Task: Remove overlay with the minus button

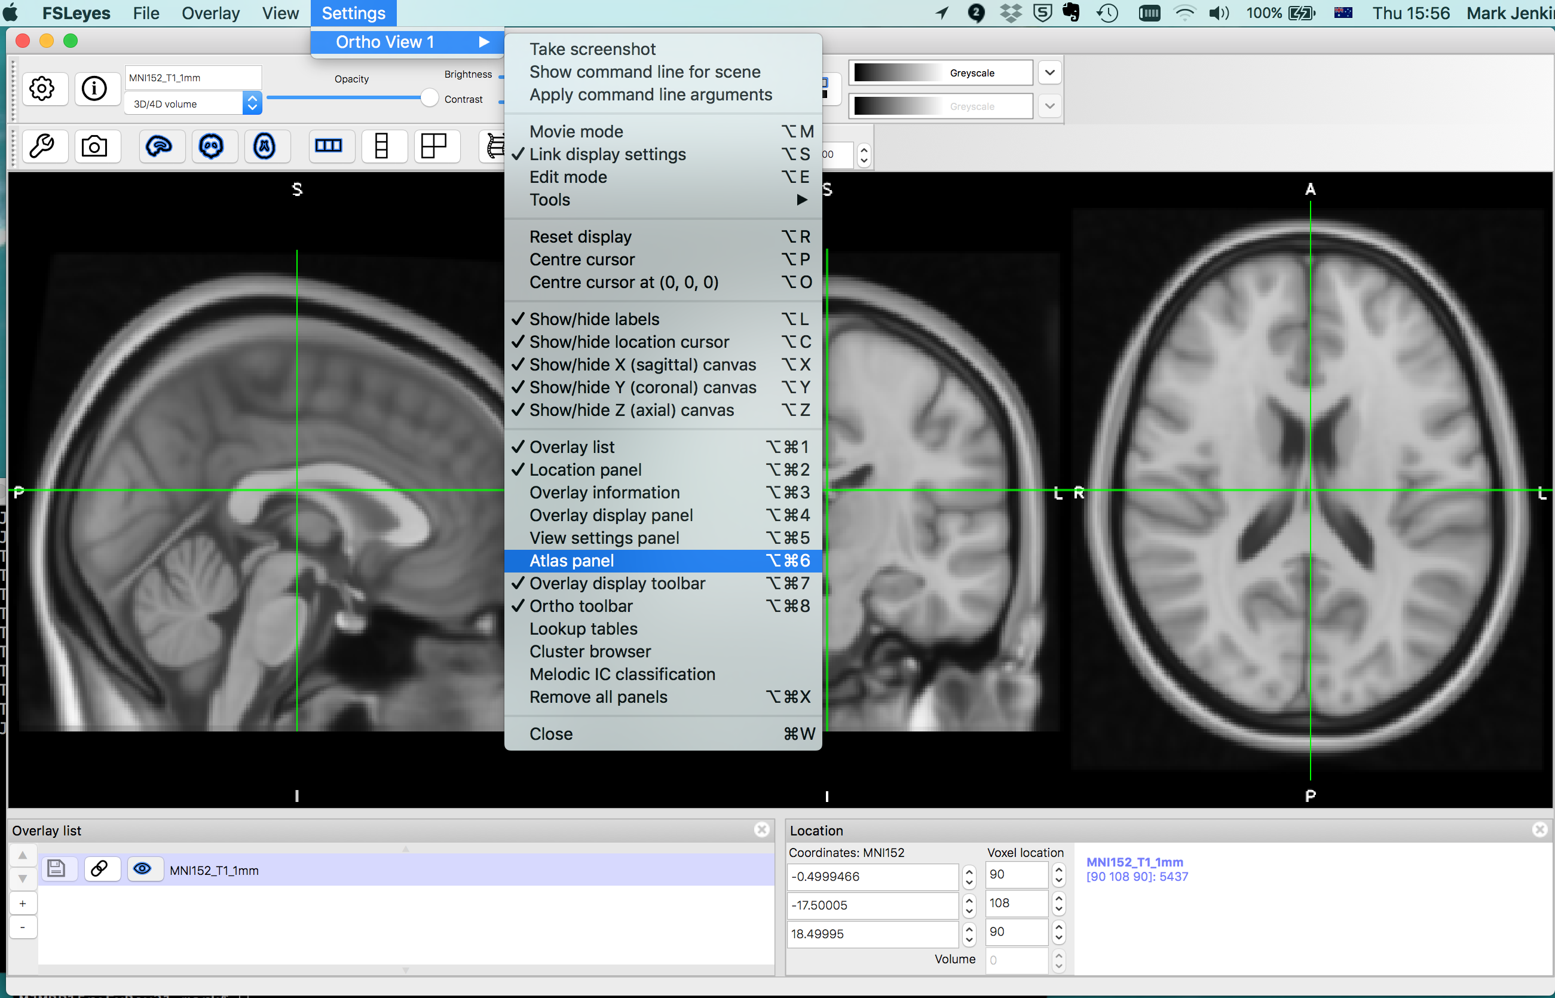Action: (x=23, y=927)
